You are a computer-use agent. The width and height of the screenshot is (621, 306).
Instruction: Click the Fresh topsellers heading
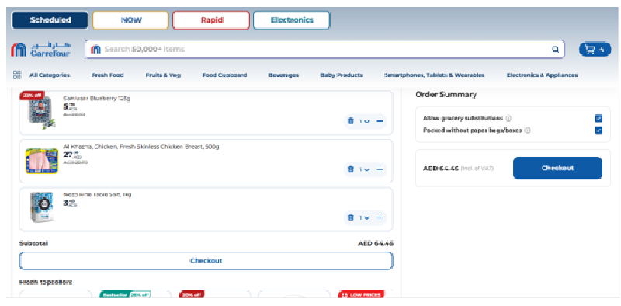(x=46, y=282)
